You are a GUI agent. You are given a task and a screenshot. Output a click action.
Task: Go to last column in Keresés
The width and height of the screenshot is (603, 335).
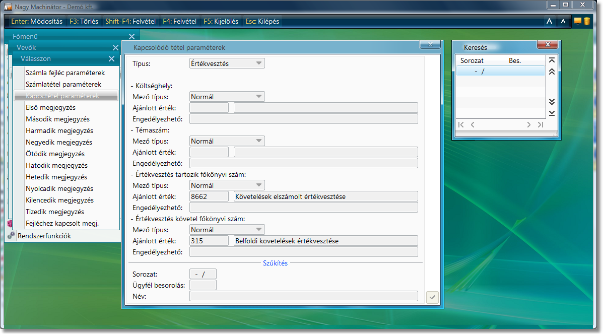tap(541, 124)
